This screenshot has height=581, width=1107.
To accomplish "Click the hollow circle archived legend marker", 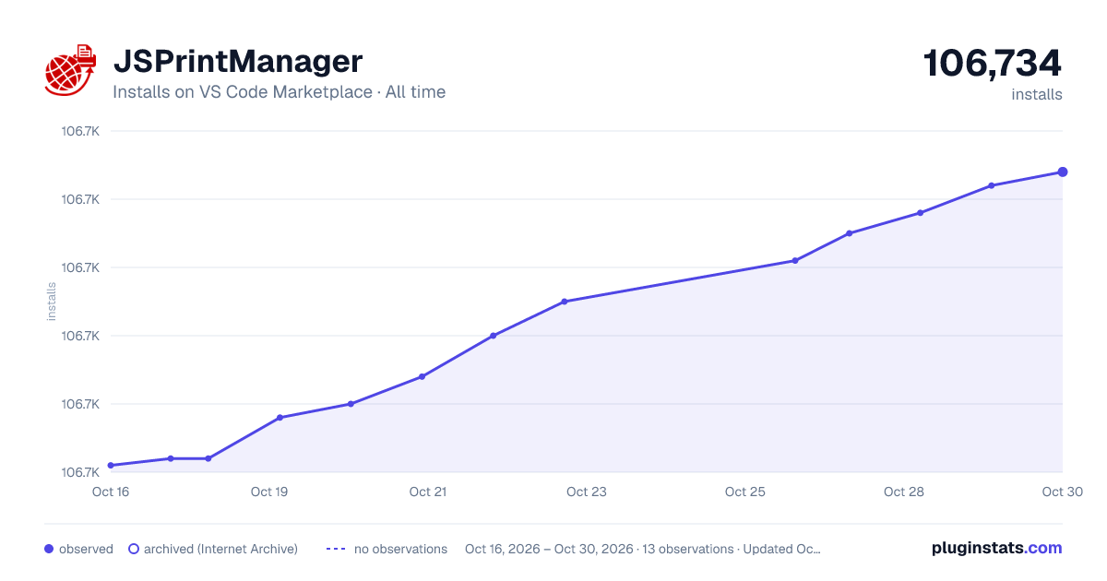I will (134, 549).
